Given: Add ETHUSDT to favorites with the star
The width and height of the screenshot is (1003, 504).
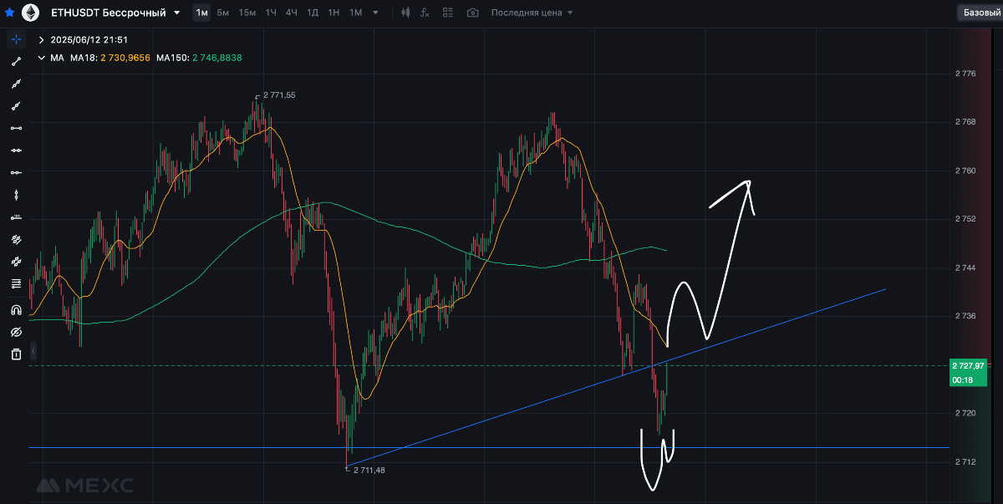Looking at the screenshot, I should click(x=9, y=13).
